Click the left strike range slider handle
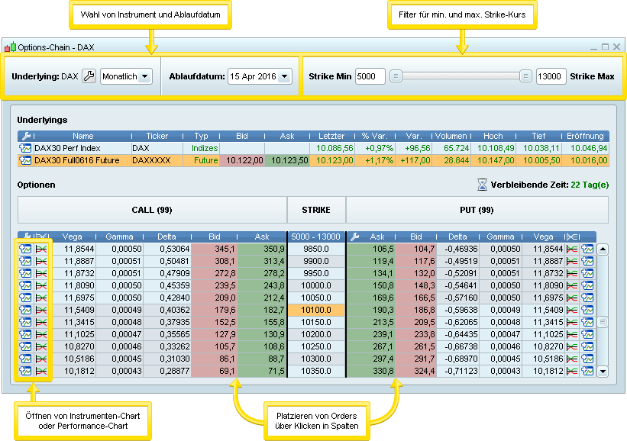 click(x=396, y=76)
